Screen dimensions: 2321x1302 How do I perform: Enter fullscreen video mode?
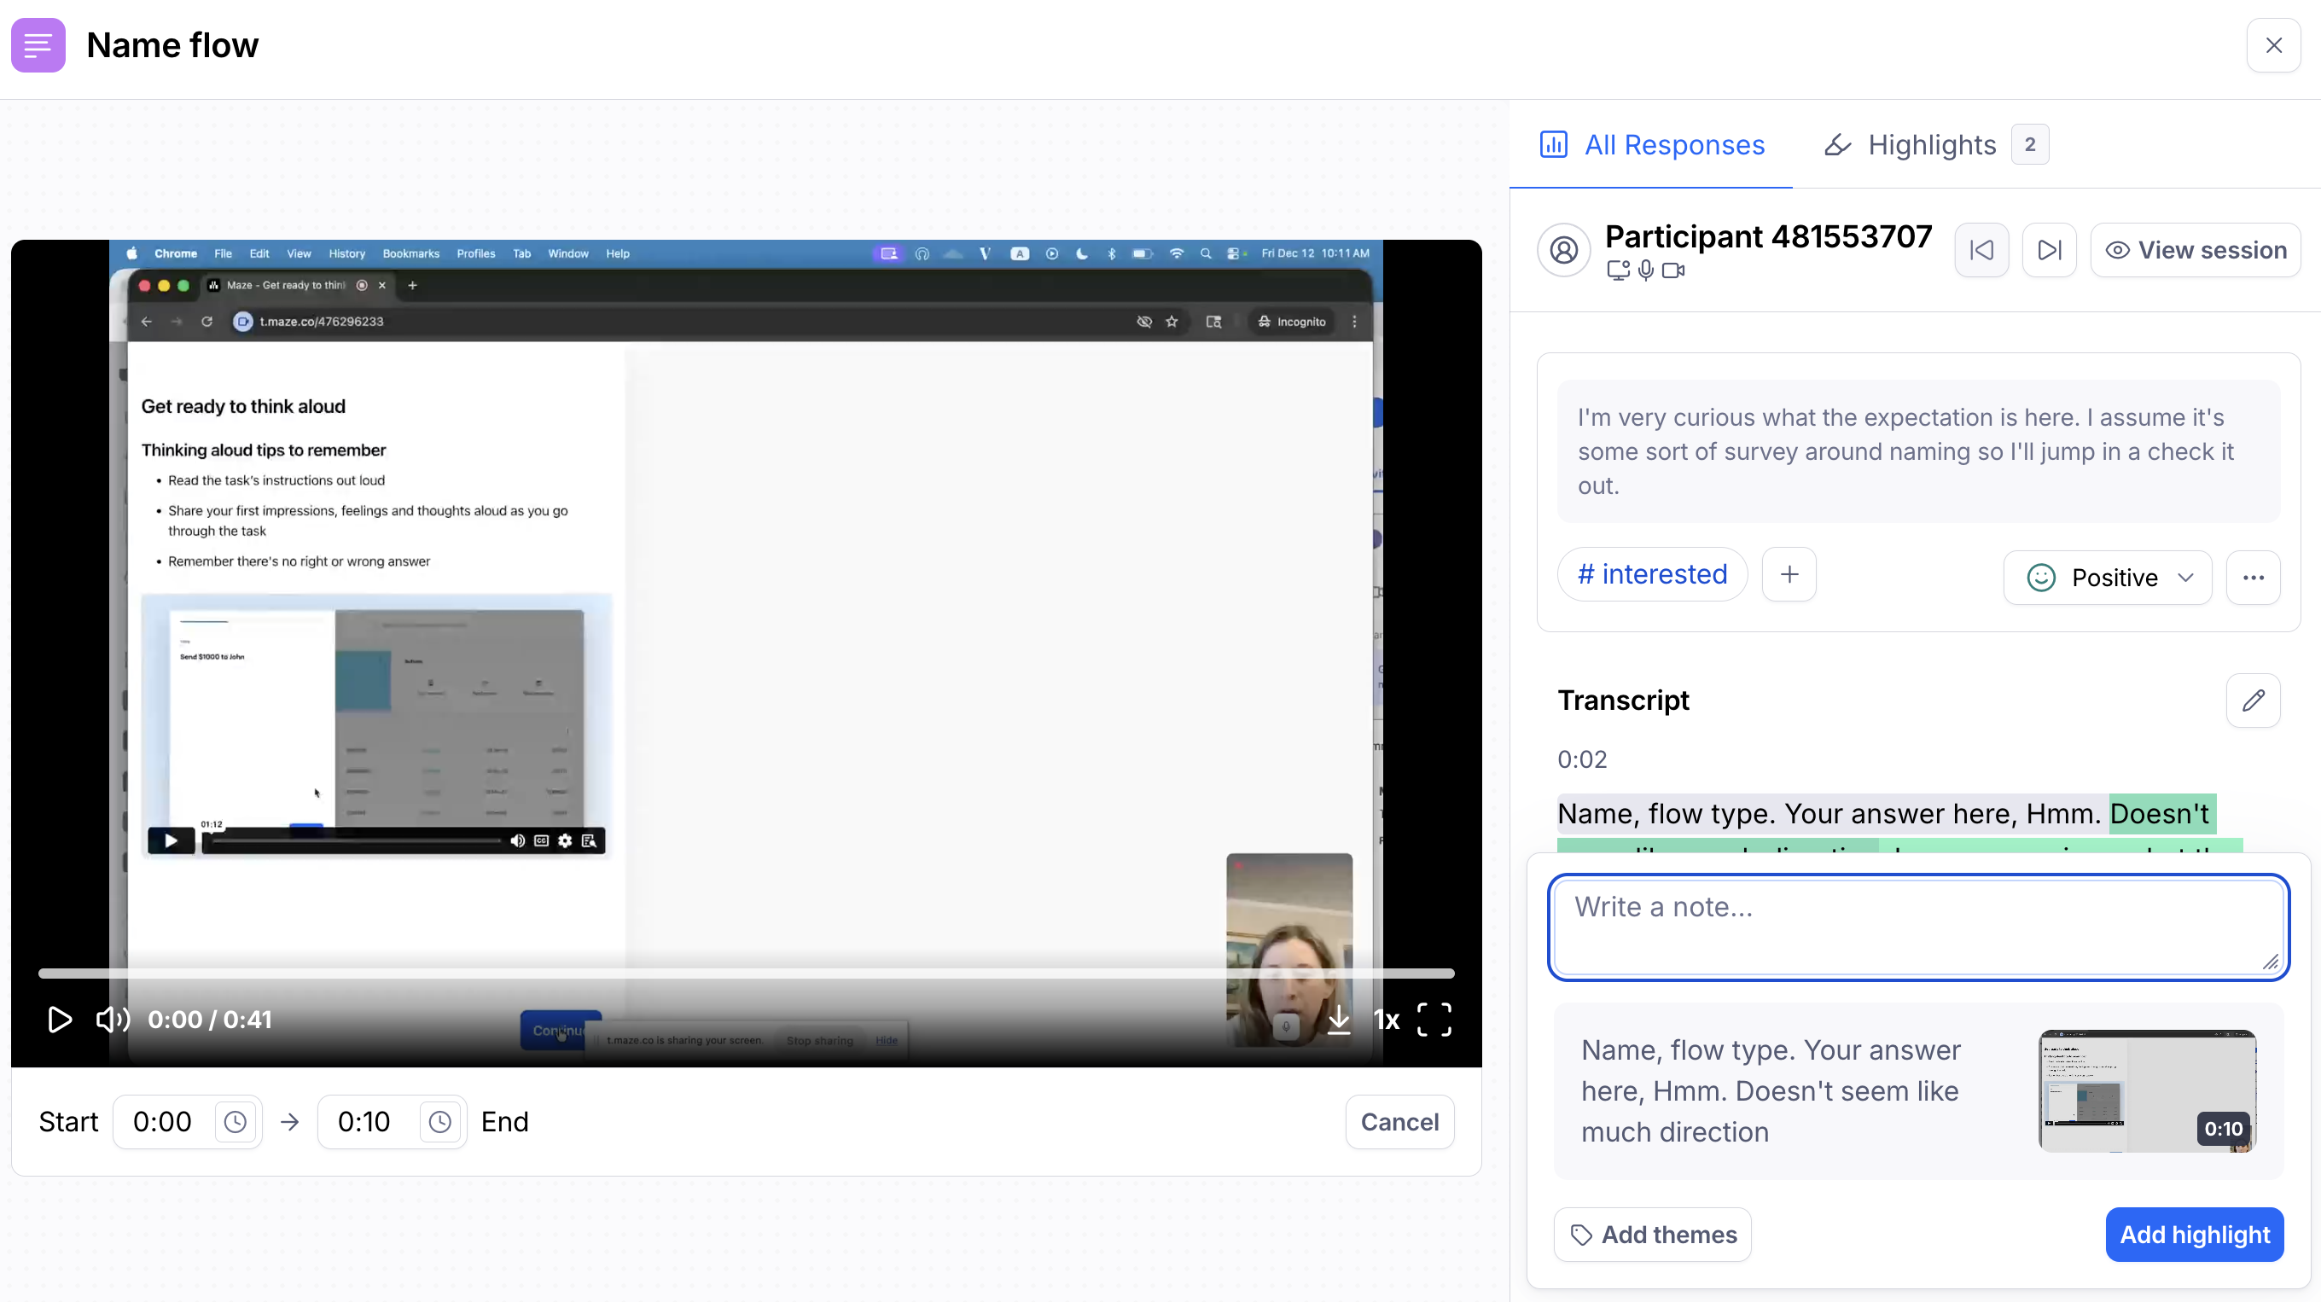(1434, 1019)
